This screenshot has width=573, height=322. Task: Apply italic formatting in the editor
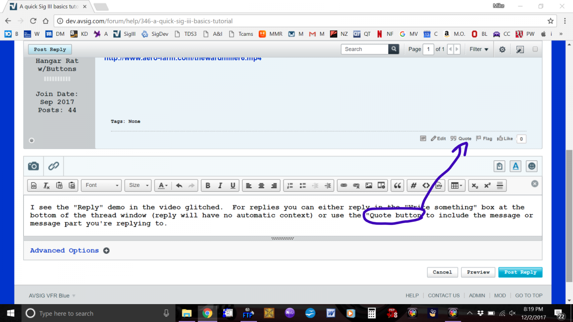220,186
